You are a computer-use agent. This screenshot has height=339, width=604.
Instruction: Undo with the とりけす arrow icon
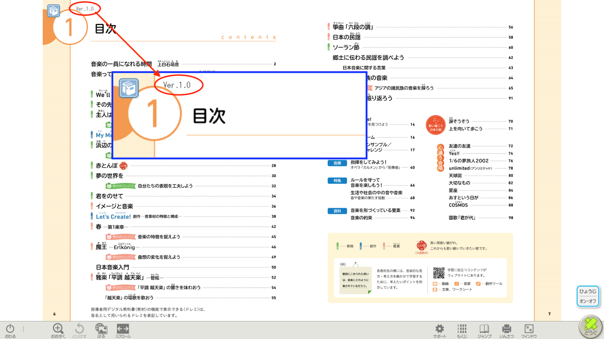tap(79, 330)
